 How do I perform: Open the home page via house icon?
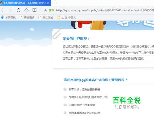26,10
